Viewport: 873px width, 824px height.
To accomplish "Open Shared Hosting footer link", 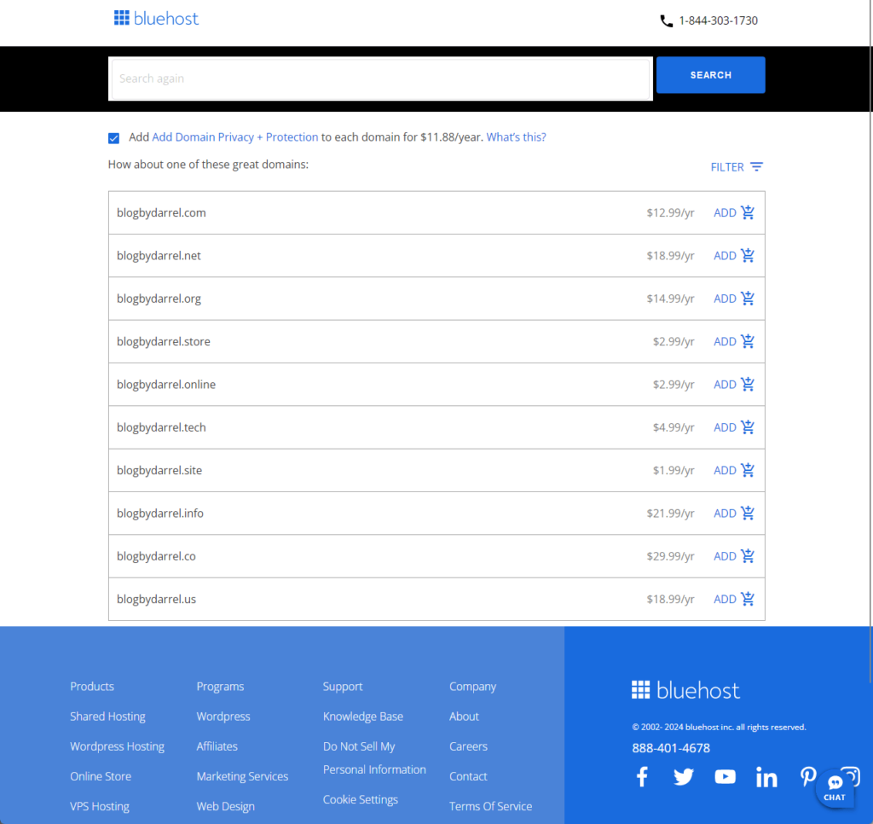I will coord(107,717).
